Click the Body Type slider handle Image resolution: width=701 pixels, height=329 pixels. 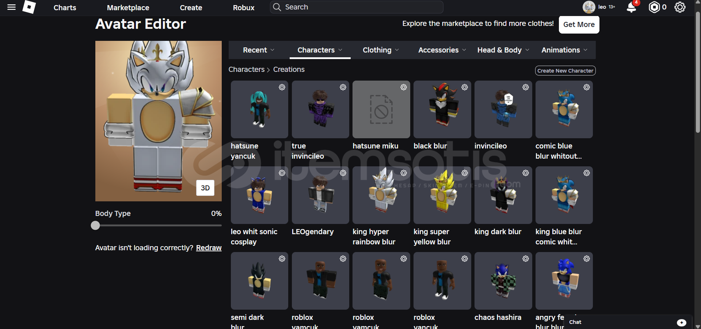click(x=95, y=225)
